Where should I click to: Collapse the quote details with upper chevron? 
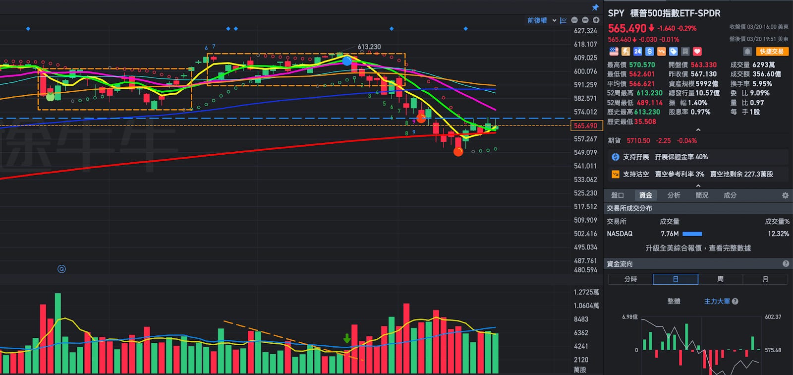click(698, 130)
